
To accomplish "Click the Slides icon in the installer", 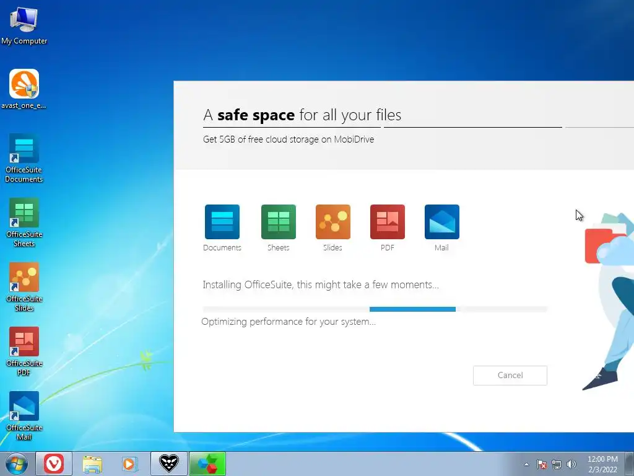I will point(332,222).
